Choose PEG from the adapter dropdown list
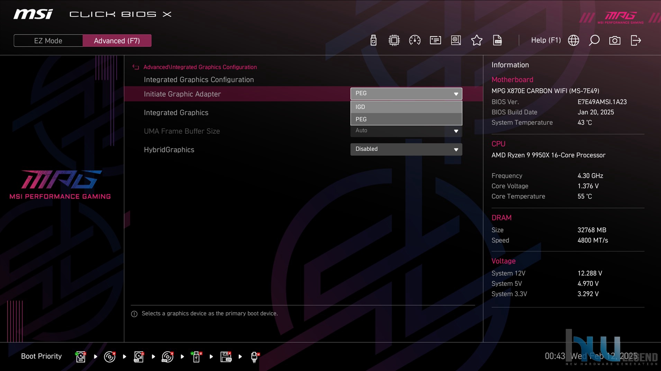Screen dimensions: 661x371 point(406,119)
